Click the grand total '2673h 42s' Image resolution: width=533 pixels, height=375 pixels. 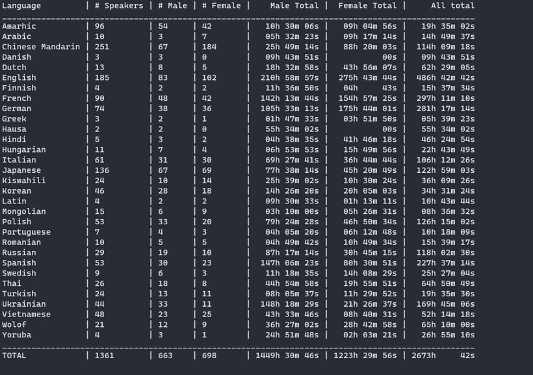pyautogui.click(x=443, y=356)
